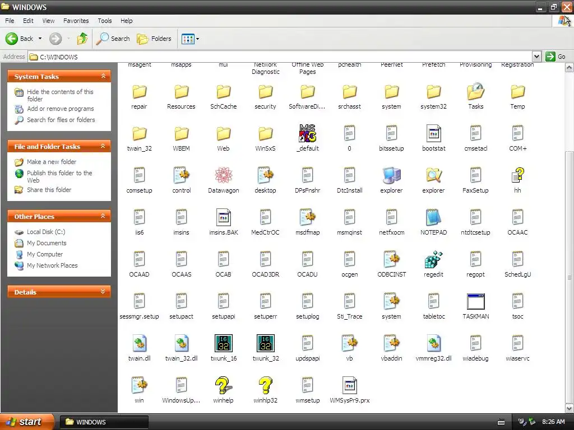Collapse the Other Places panel
This screenshot has height=430, width=574.
[x=103, y=216]
